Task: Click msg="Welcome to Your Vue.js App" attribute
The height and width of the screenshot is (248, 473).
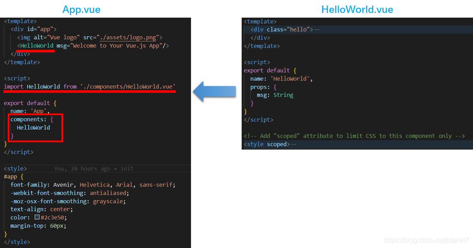Action: point(109,46)
